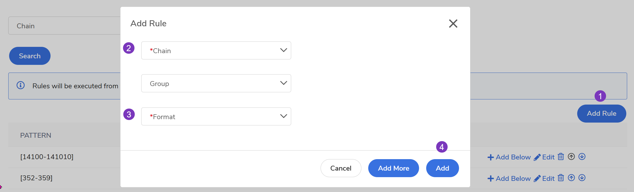The image size is (634, 192).
Task: Close the Add Rule dialog
Action: pyautogui.click(x=453, y=23)
